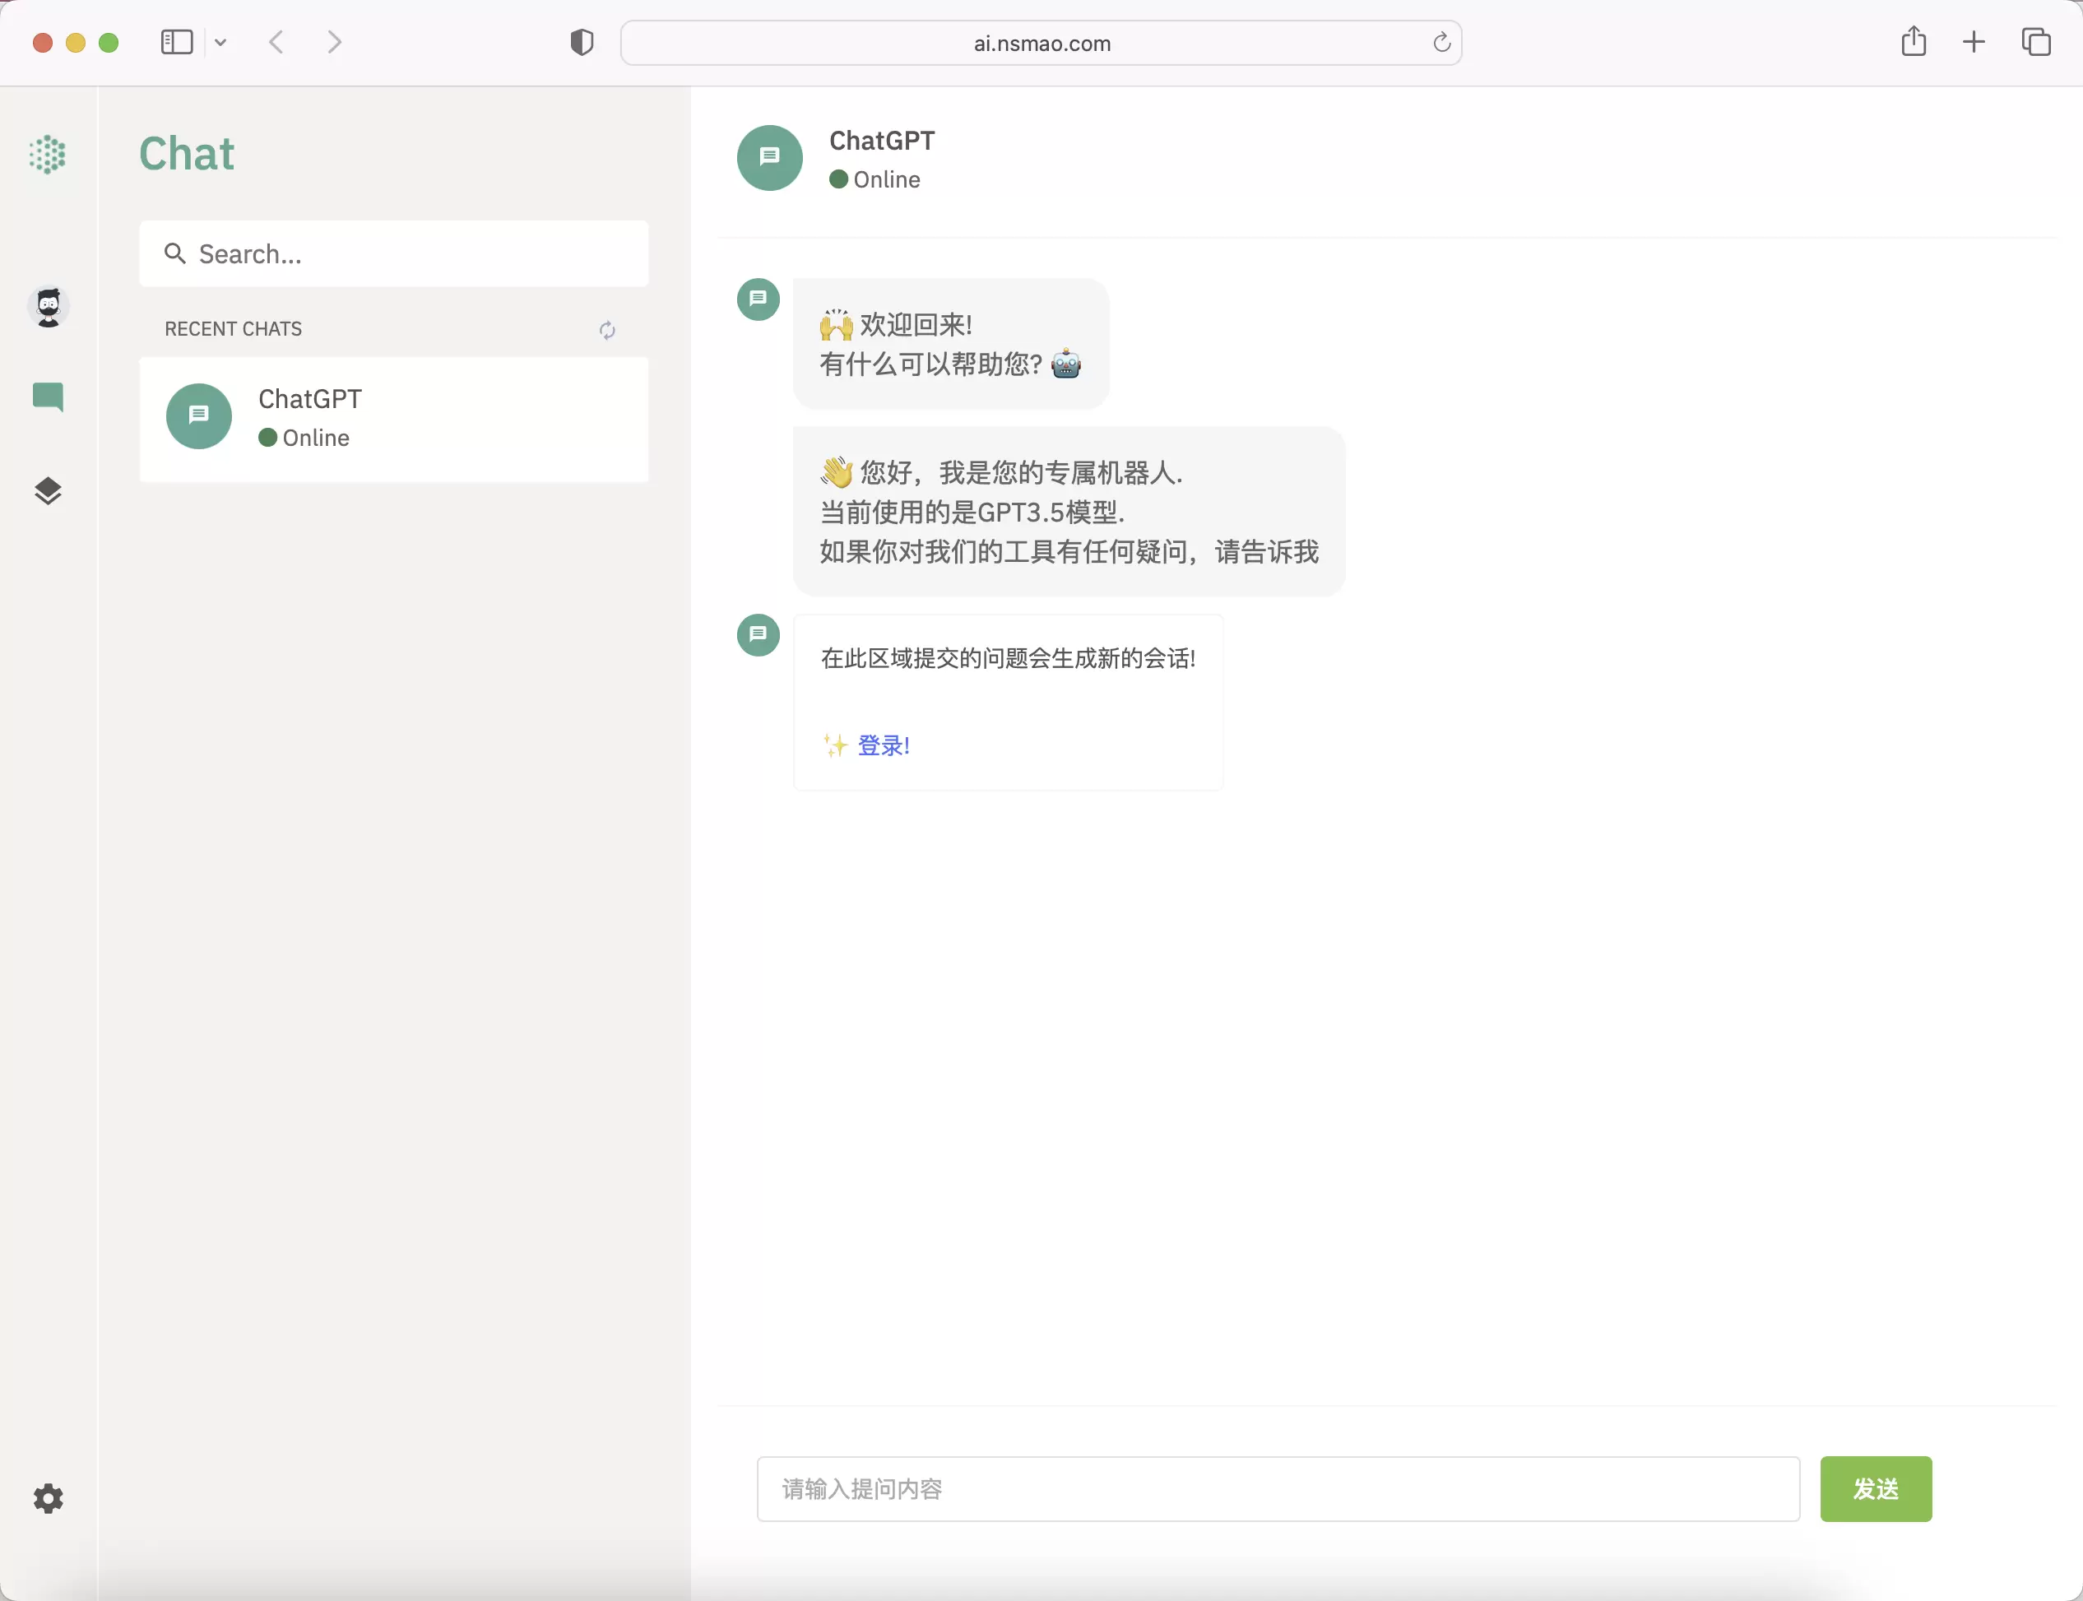Screen dimensions: 2083x1601
Task: Go forward to next page
Action: 335,42
